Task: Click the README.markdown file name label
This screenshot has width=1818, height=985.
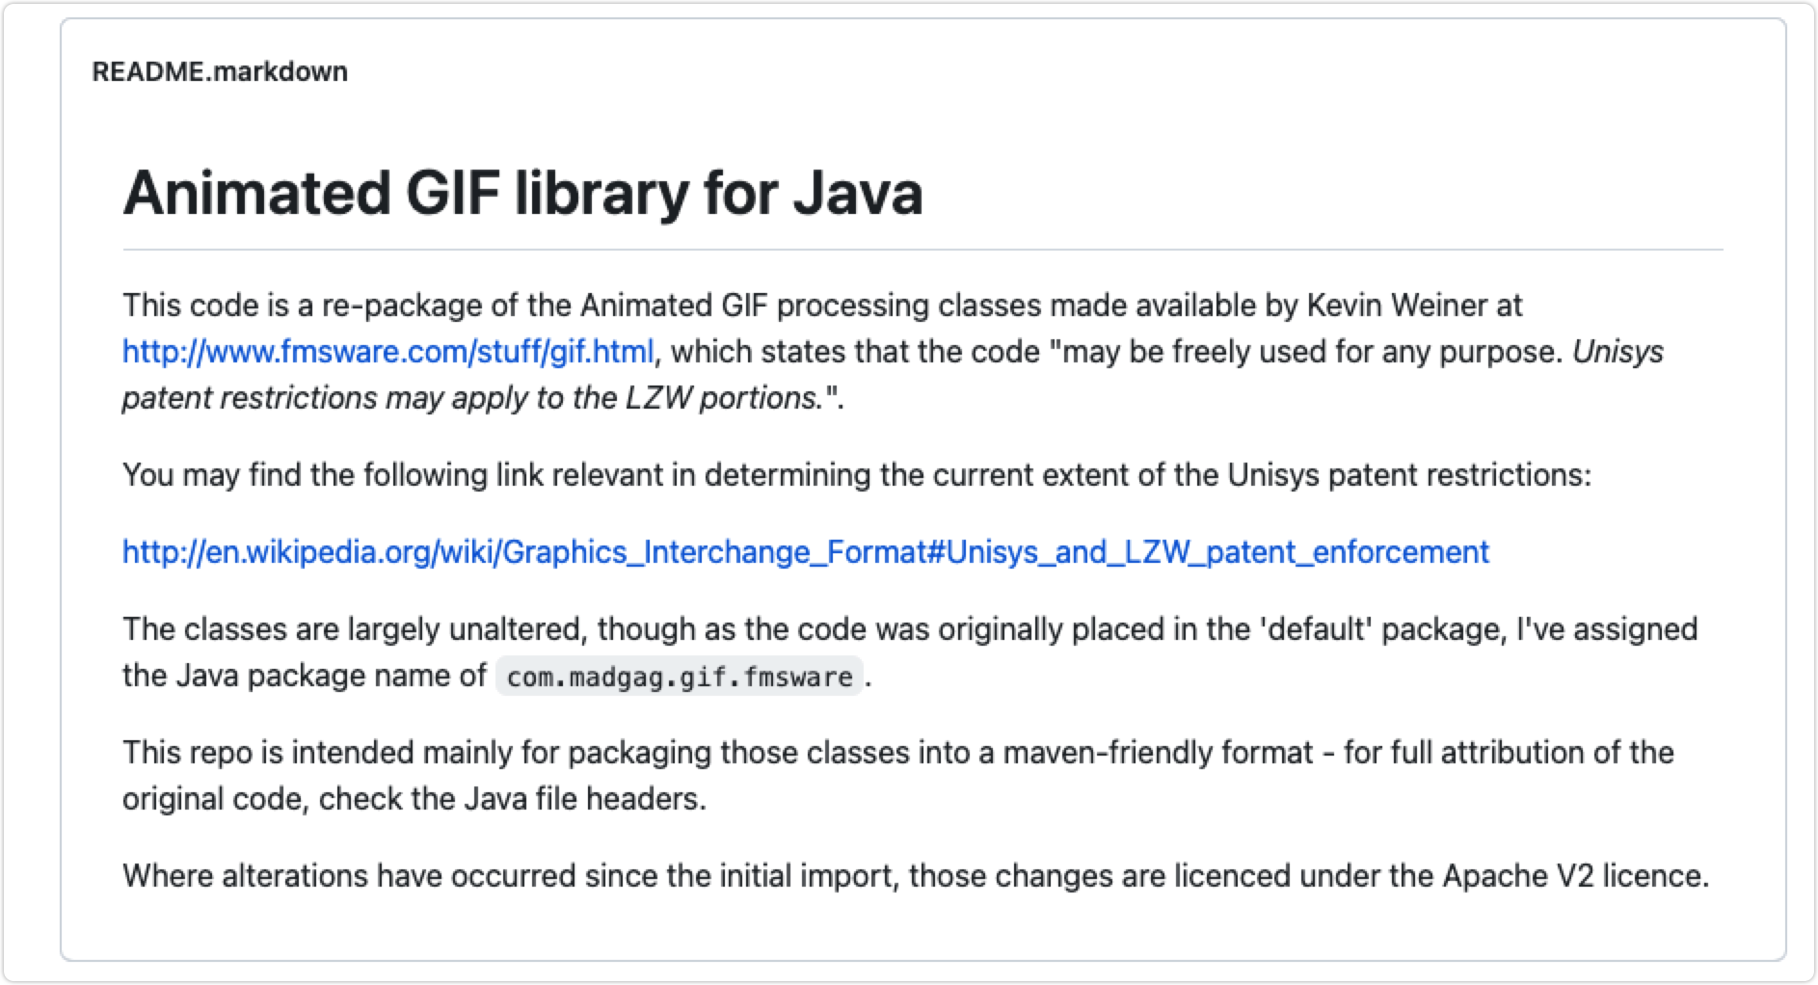Action: pos(220,72)
